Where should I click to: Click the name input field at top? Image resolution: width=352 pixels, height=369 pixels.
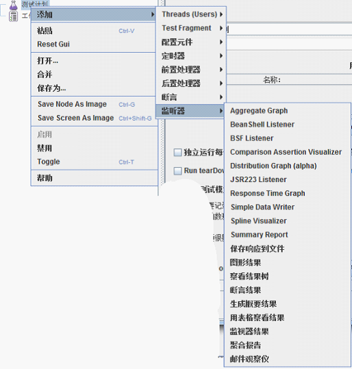pos(289,29)
